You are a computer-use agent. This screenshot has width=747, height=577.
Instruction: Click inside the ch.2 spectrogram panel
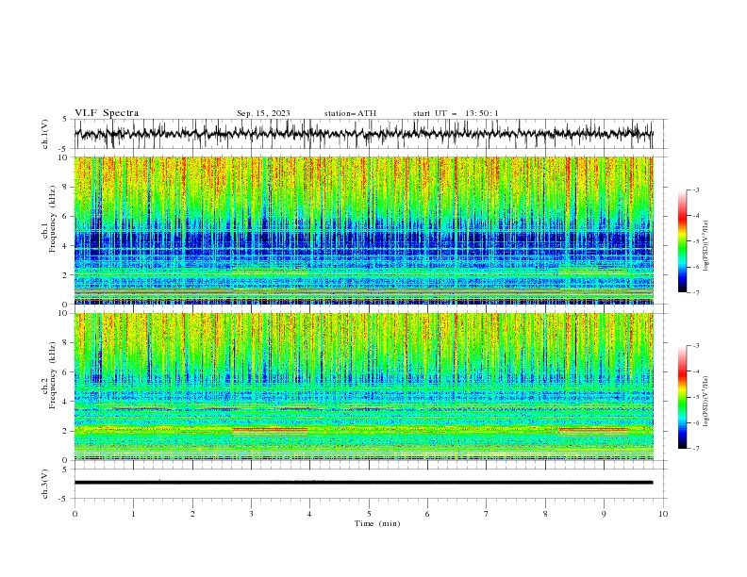click(x=363, y=387)
